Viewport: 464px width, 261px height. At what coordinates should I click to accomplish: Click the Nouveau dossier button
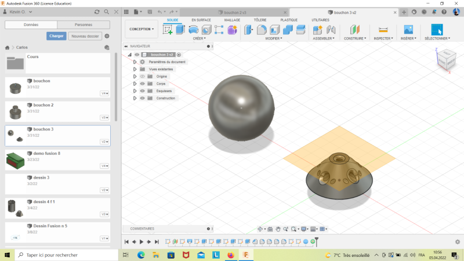tap(84, 36)
